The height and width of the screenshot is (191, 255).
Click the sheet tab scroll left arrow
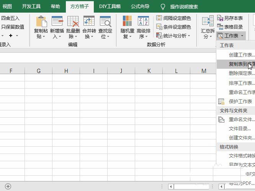171,187
